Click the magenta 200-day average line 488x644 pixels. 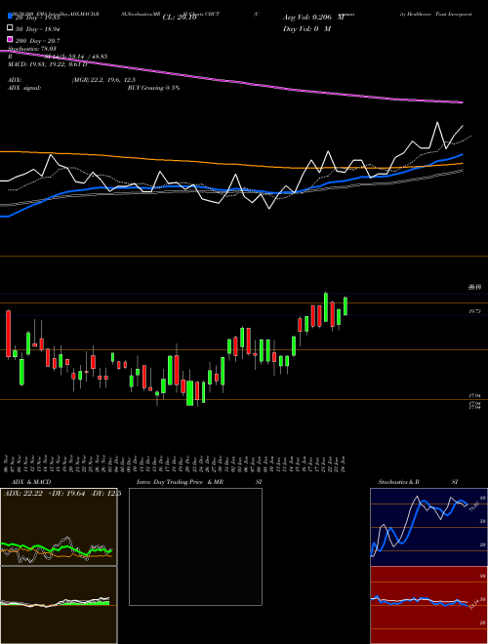click(x=230, y=81)
